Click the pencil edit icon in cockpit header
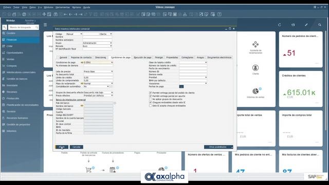 [x=306, y=25]
